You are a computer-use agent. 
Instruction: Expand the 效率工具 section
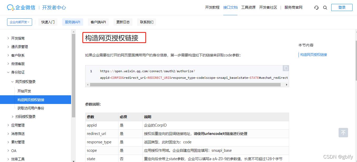pyautogui.click(x=8, y=159)
